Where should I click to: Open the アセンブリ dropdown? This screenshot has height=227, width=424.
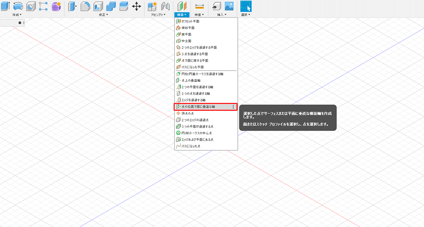pos(159,15)
